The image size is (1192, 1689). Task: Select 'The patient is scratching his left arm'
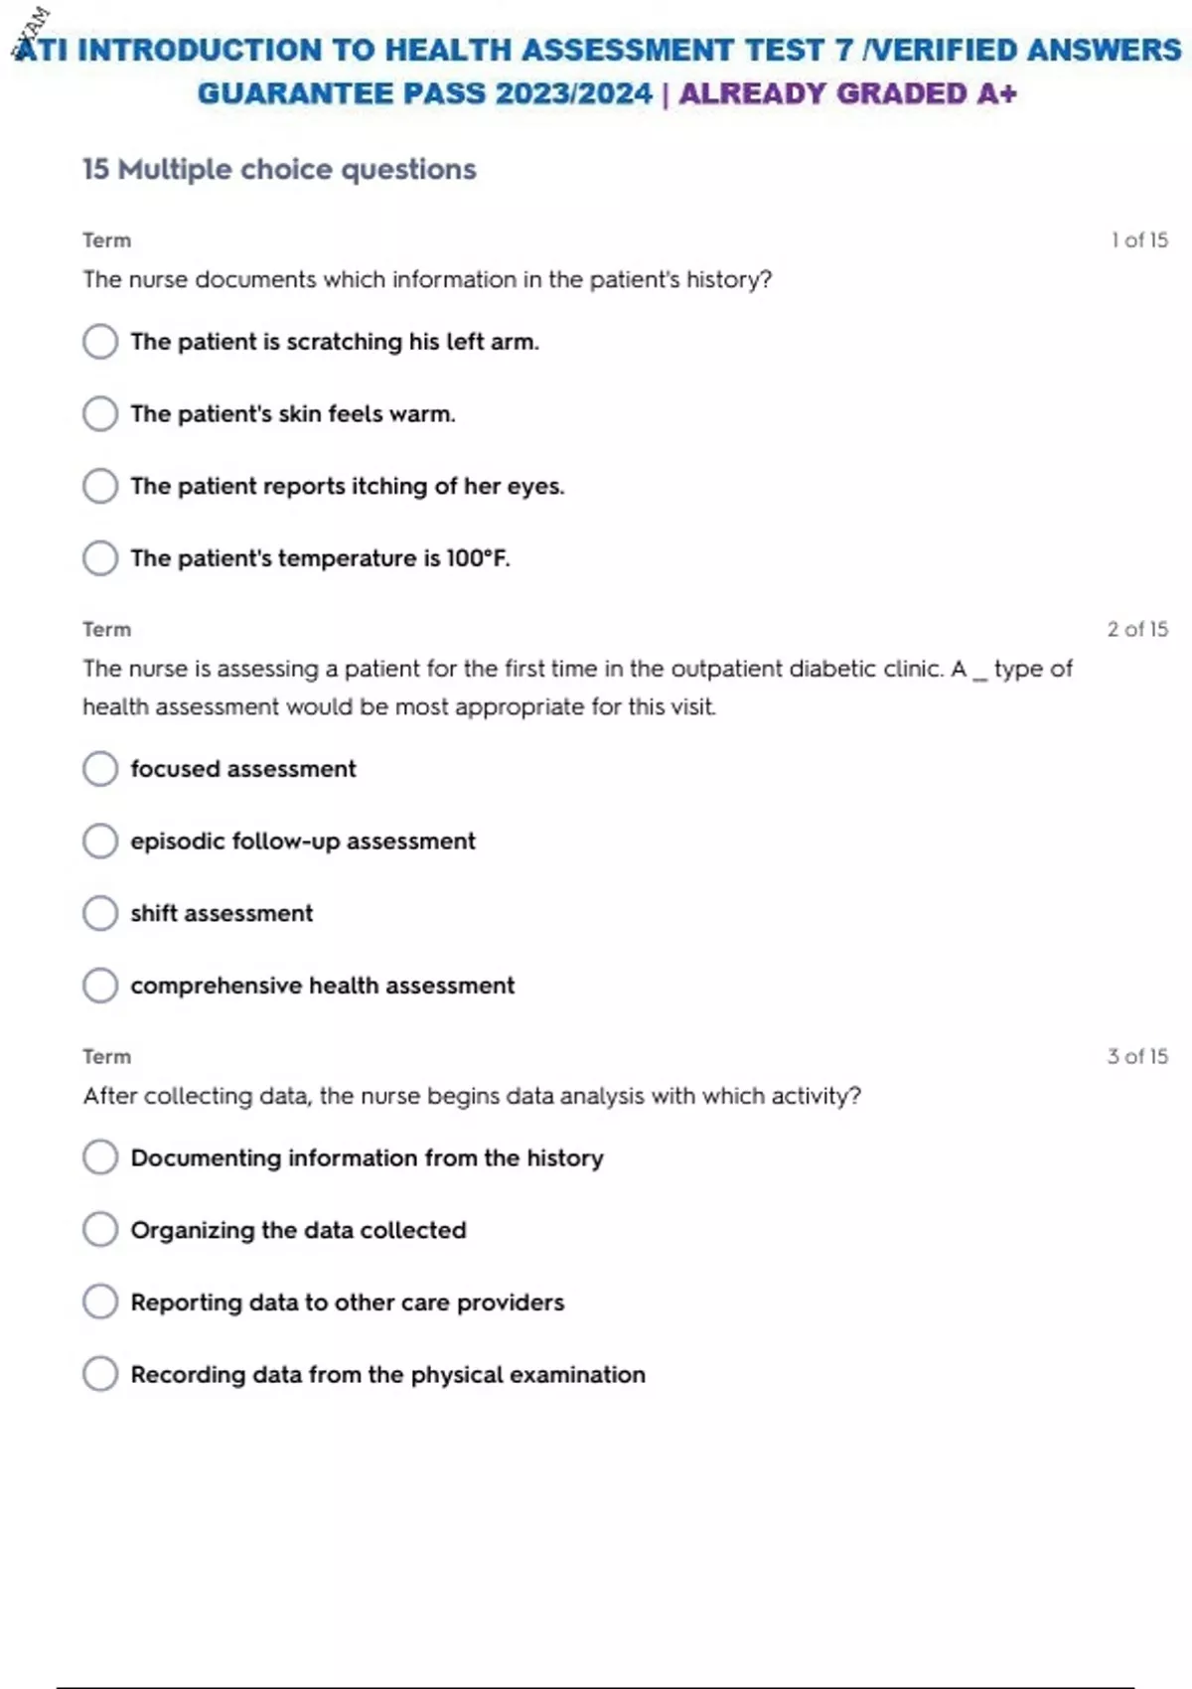100,342
